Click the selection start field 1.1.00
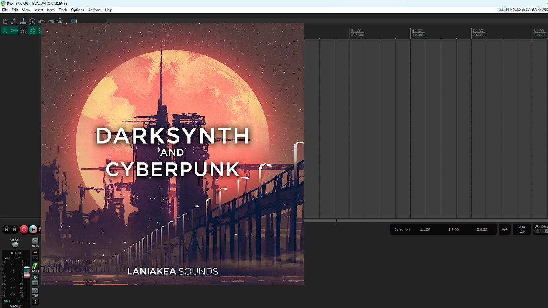 coord(425,229)
